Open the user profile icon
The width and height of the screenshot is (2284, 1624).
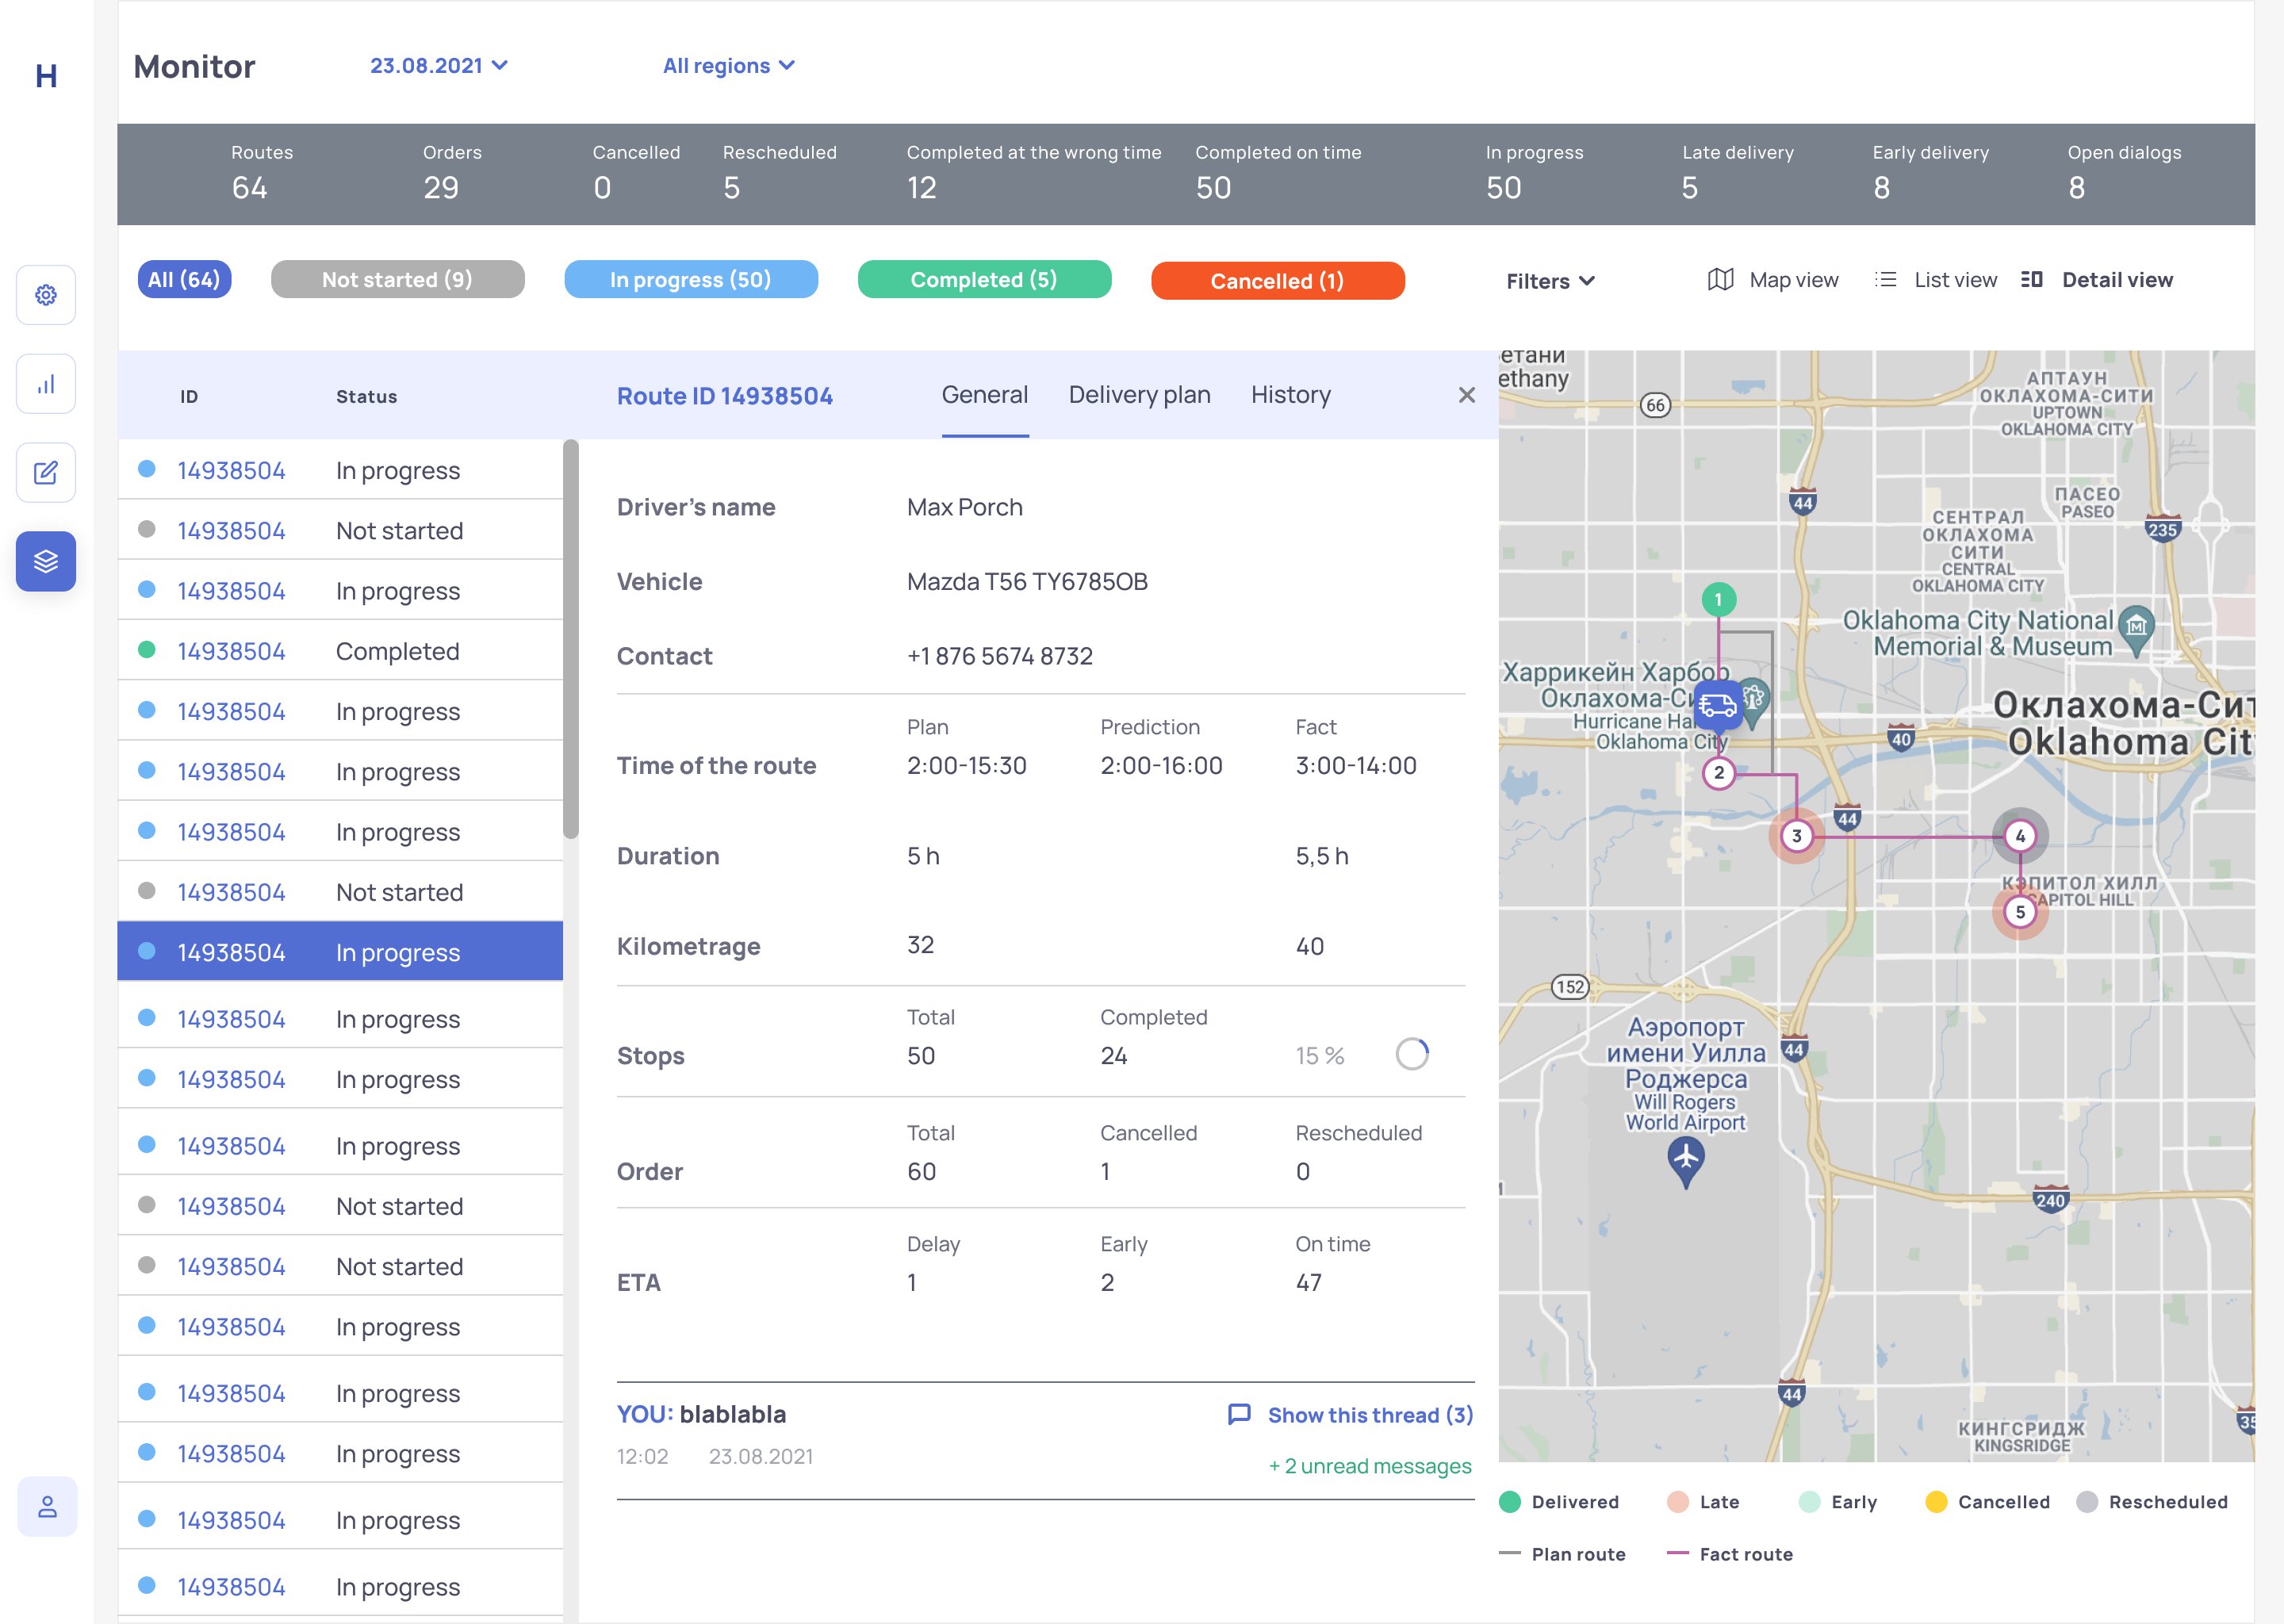(47, 1506)
